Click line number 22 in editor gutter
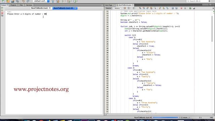 (x=107, y=35)
